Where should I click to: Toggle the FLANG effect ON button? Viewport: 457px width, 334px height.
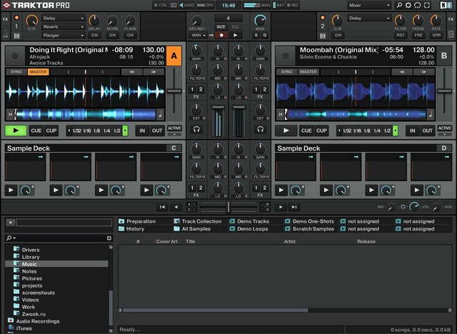[130, 35]
